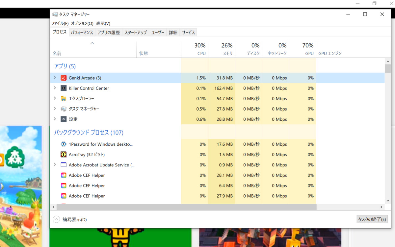Viewport: 395px width, 247px height.
Task: Click the 1Password process icon
Action: (64, 144)
